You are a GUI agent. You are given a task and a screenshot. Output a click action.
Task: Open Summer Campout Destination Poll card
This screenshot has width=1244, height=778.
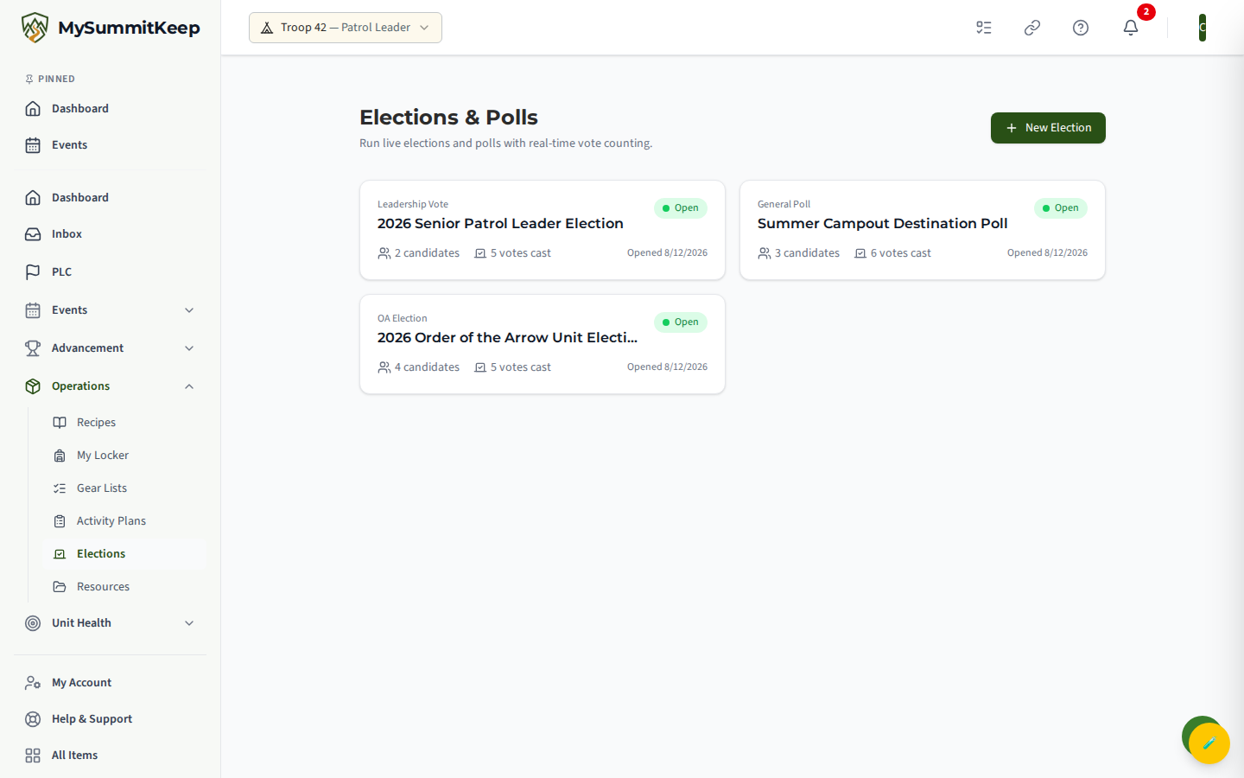click(923, 230)
